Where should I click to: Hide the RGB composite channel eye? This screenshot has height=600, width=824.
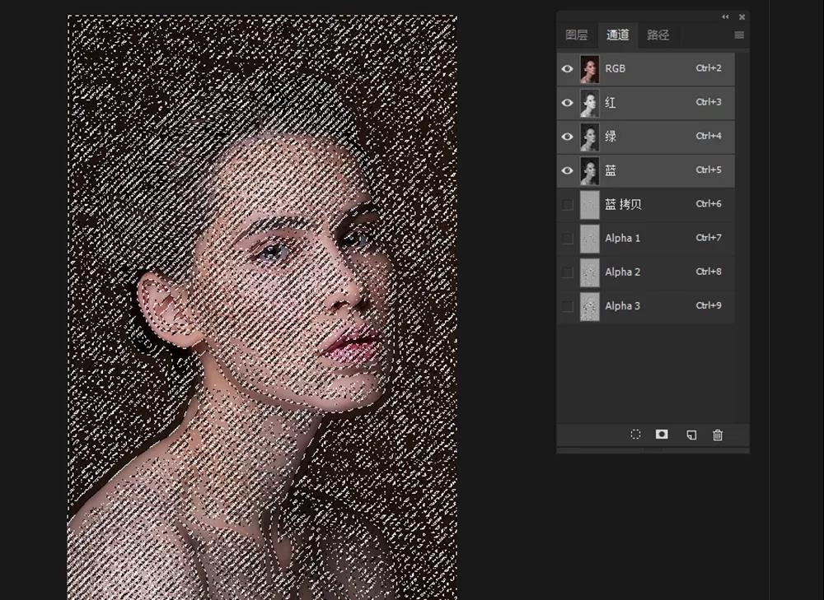coord(567,69)
